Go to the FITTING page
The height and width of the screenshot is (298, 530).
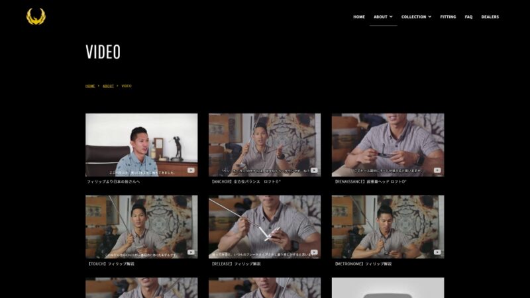click(448, 17)
